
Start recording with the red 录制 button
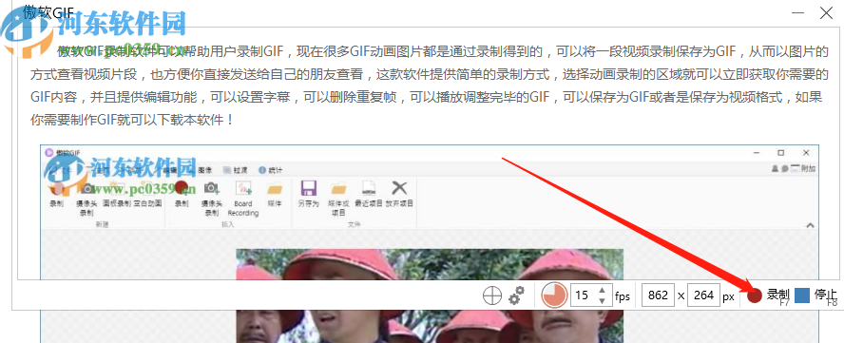point(769,295)
